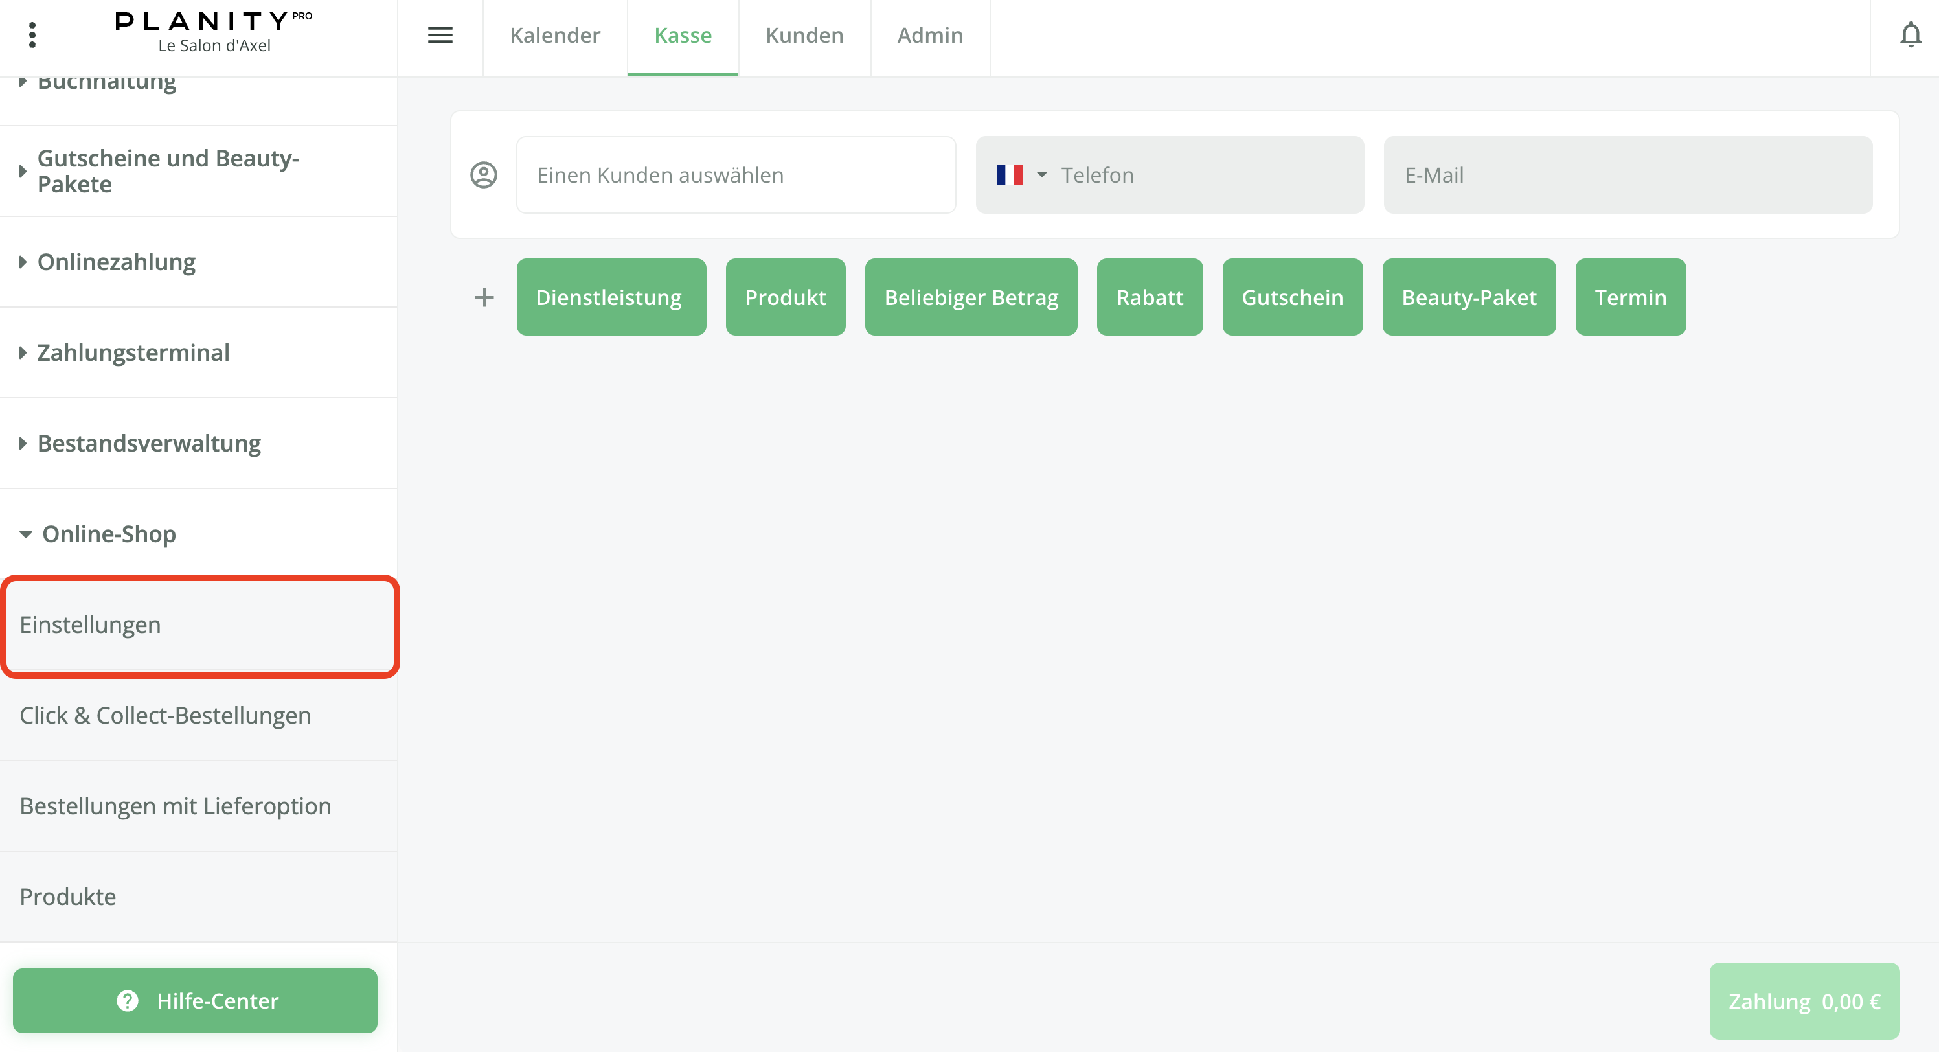Switch to the Kunden tab
1939x1052 pixels.
point(804,36)
